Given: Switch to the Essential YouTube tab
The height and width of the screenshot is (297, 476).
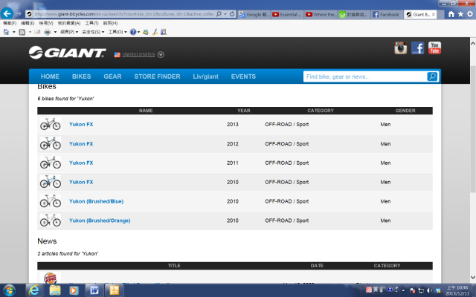Looking at the screenshot, I should tap(287, 14).
